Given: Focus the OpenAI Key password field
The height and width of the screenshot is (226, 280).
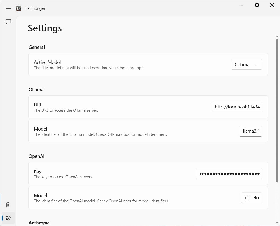Looking at the screenshot, I should 229,174.
